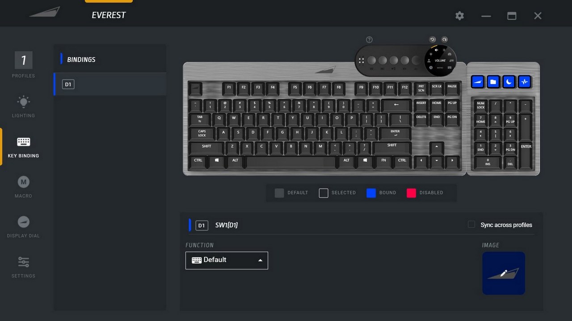Click the help question mark icon
The height and width of the screenshot is (321, 572).
pos(369,40)
